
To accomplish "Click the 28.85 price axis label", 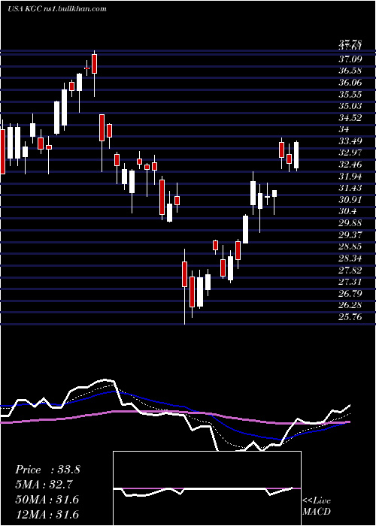I will 351,247.
